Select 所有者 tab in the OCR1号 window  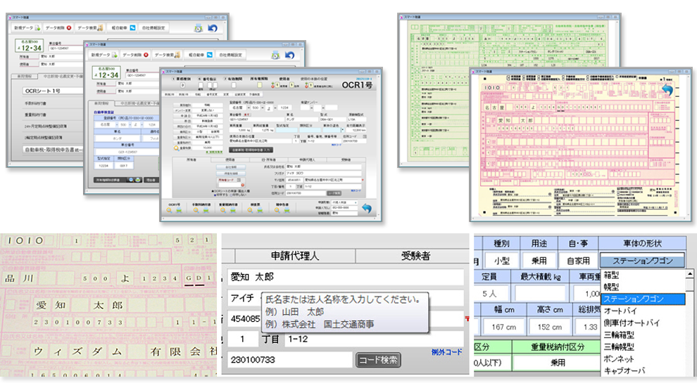(191, 160)
